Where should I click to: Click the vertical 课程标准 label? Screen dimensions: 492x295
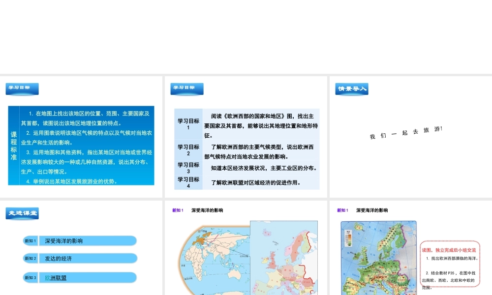tap(14, 146)
